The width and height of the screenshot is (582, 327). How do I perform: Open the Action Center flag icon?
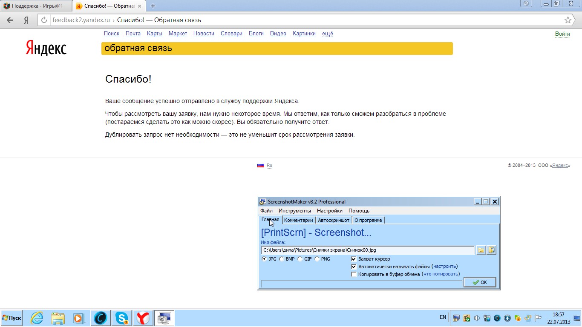tap(538, 318)
